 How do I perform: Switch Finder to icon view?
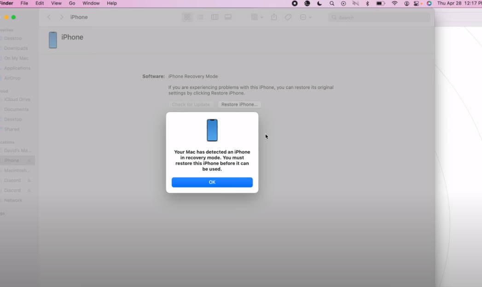[x=187, y=17]
